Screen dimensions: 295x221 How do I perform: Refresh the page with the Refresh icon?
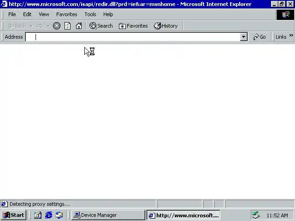click(x=68, y=26)
